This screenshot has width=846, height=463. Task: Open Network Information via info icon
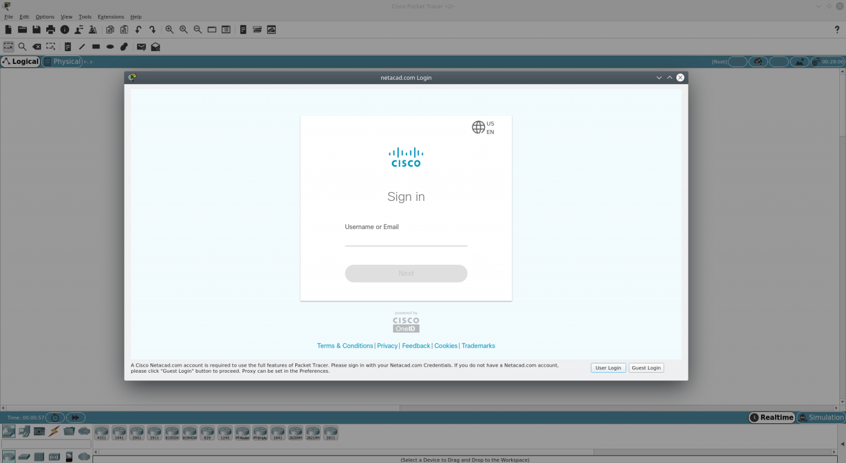click(65, 30)
